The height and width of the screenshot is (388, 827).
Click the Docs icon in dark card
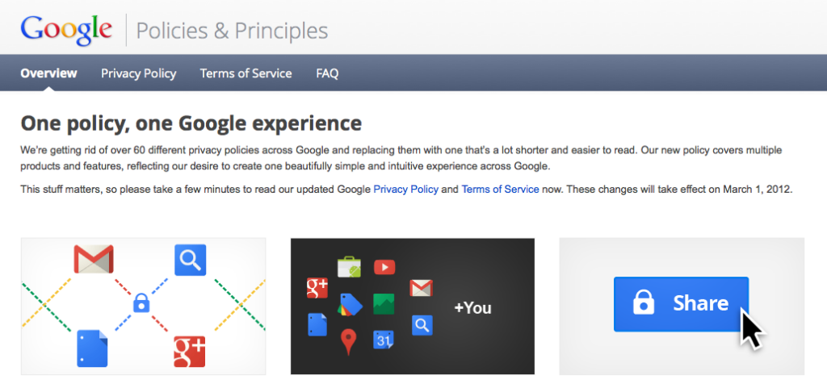[317, 325]
